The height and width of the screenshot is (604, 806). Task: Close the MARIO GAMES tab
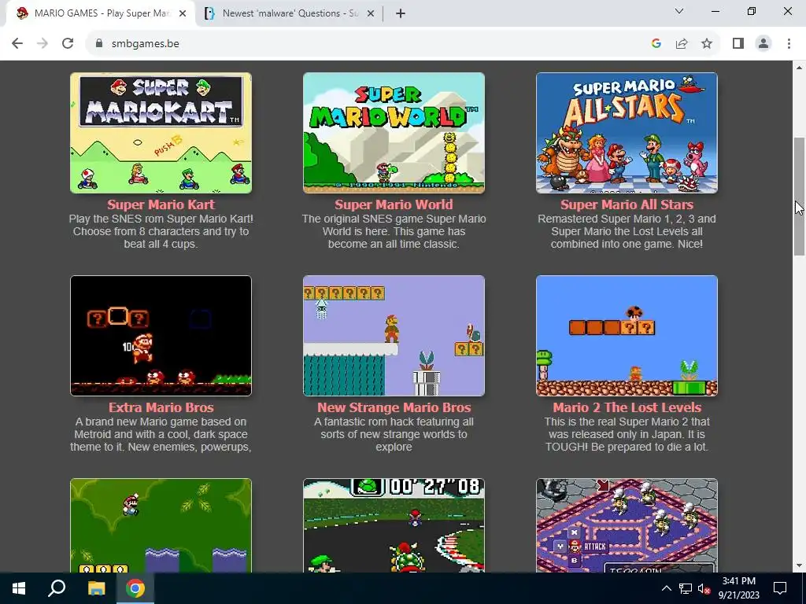(183, 13)
